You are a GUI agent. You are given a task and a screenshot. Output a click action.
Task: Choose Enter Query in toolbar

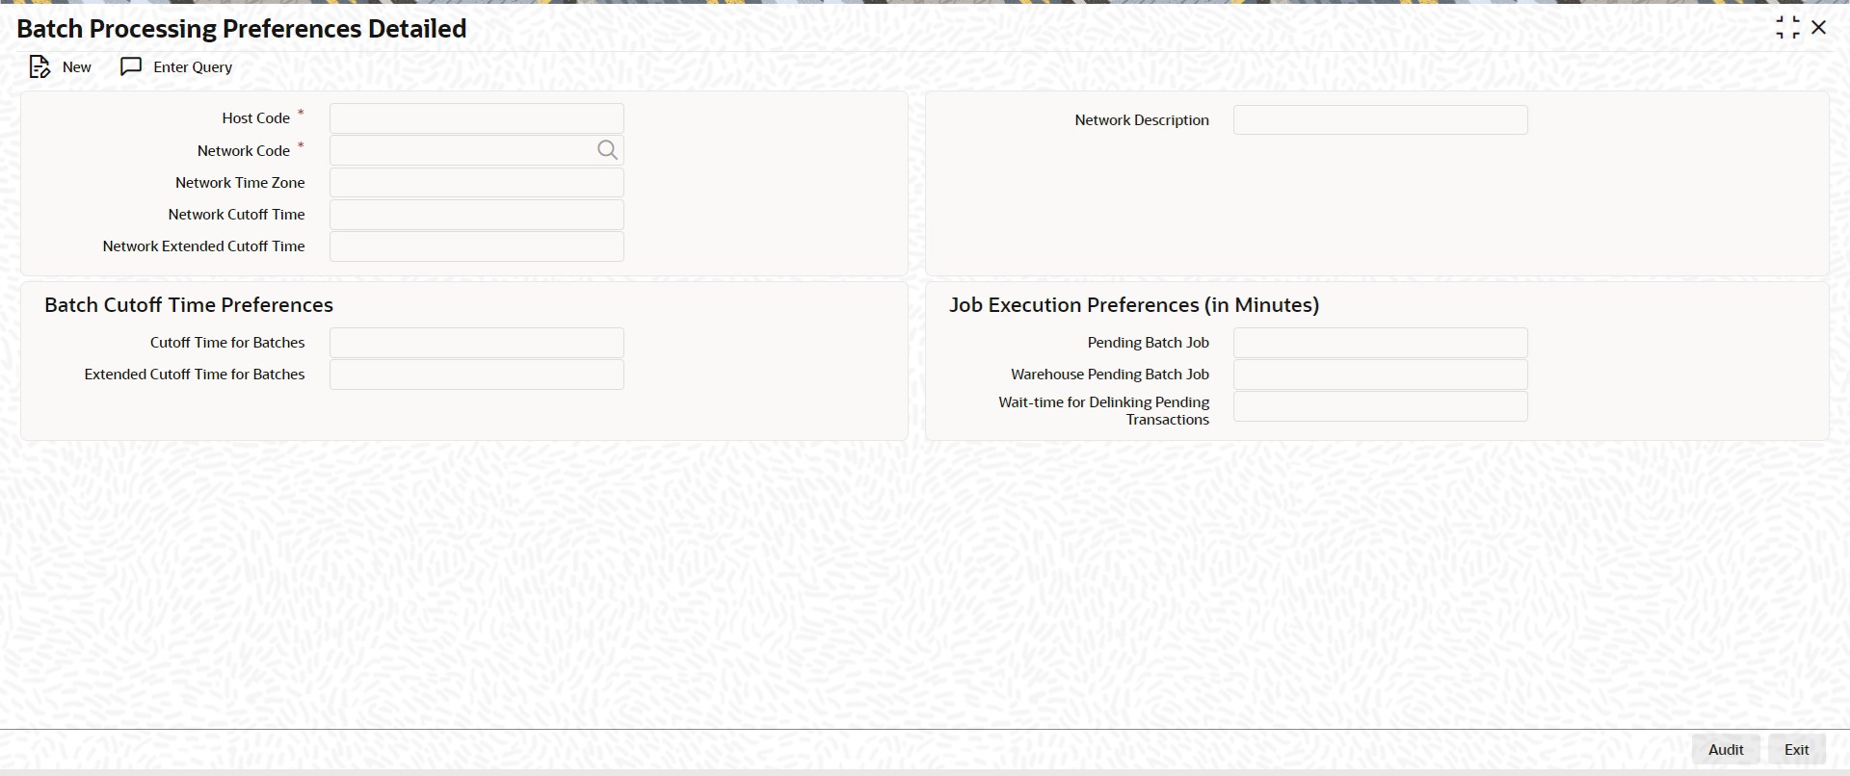193,66
